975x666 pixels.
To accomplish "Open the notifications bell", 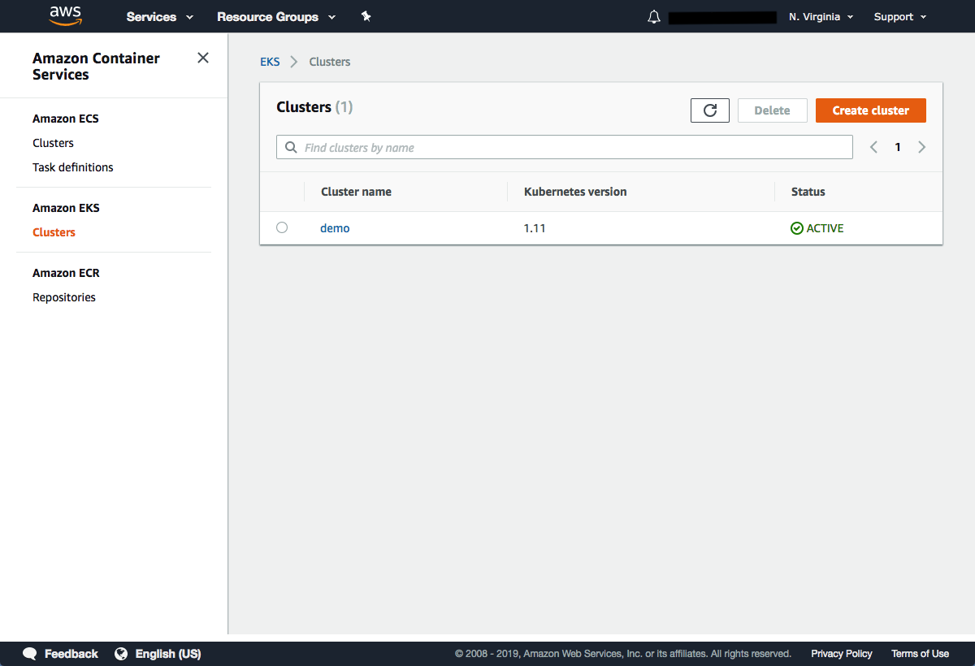I will [654, 17].
